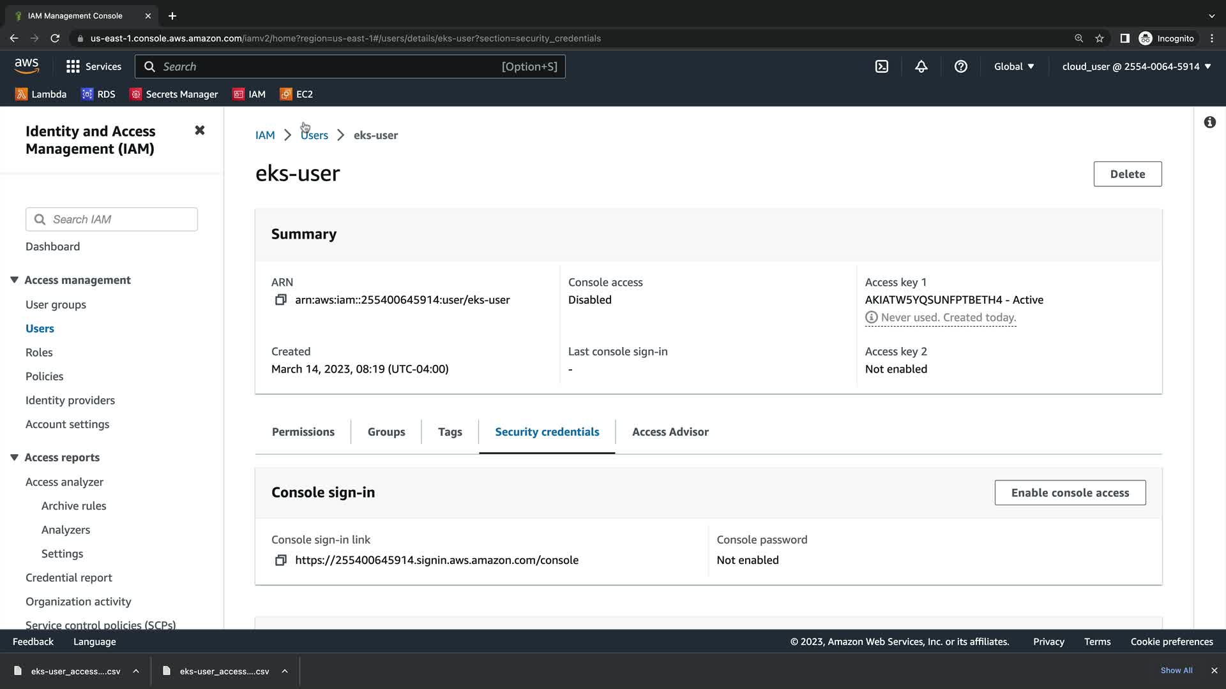1226x689 pixels.
Task: Delete the eks-user
Action: click(x=1128, y=174)
